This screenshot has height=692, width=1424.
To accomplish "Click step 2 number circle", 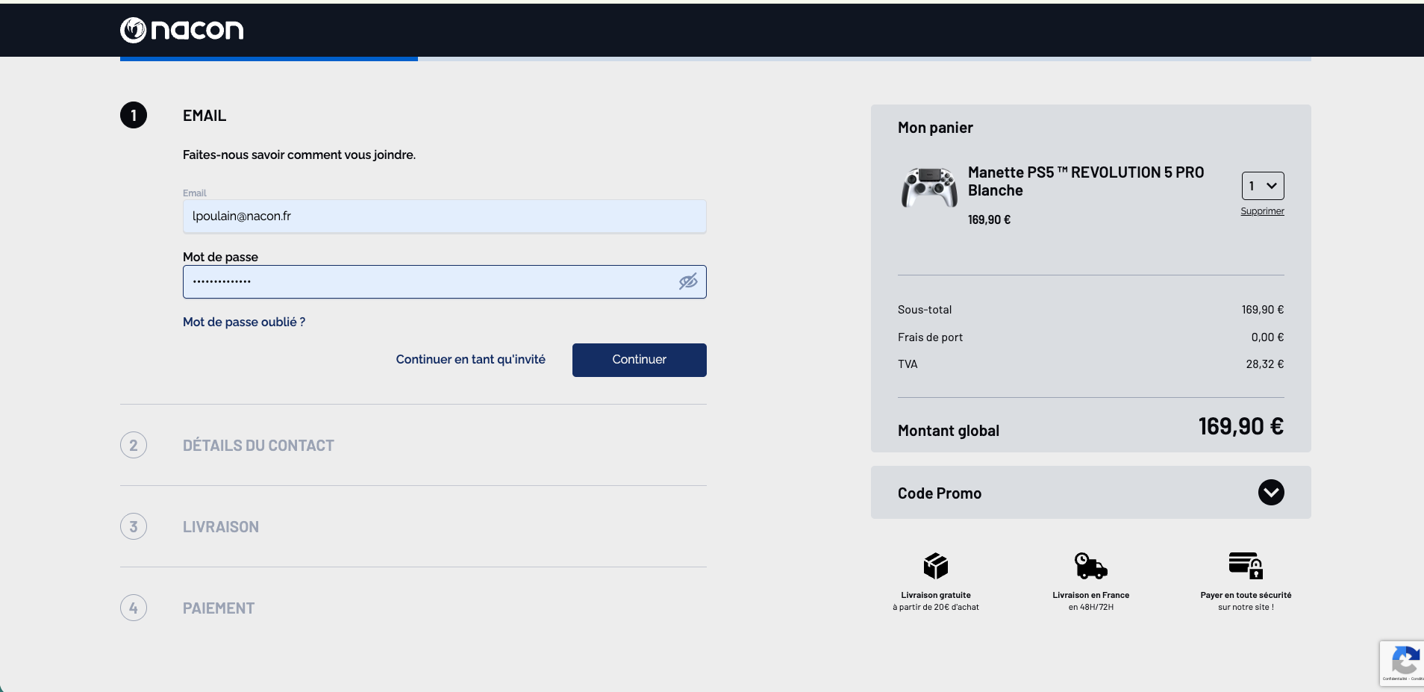I will click(x=134, y=445).
